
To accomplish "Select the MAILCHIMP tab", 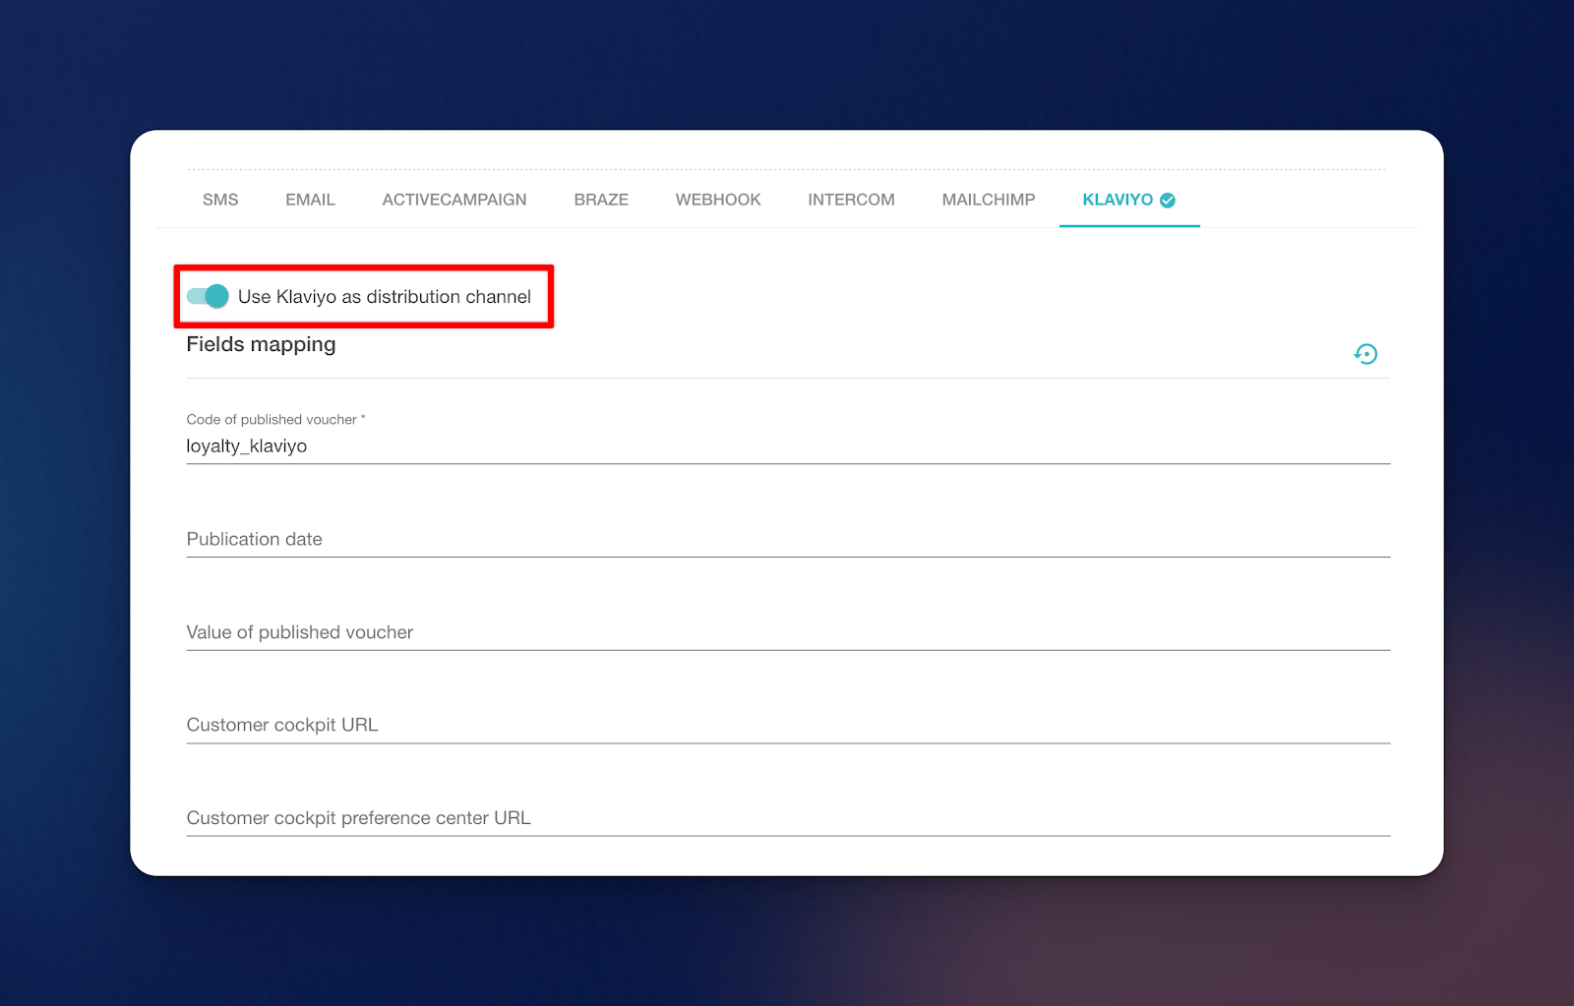I will click(x=989, y=200).
